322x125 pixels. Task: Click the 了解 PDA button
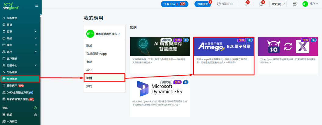tap(174, 4)
